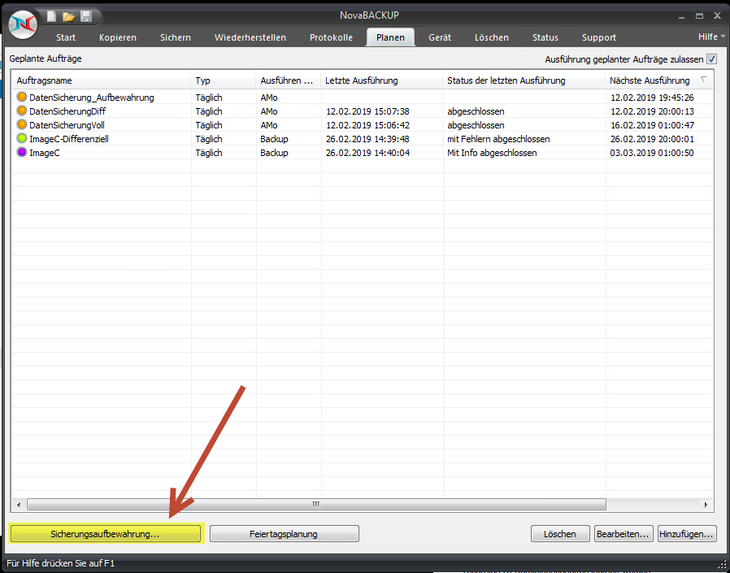
Task: Click orange status icon of DatenSicherungDiff
Action: pyautogui.click(x=21, y=111)
